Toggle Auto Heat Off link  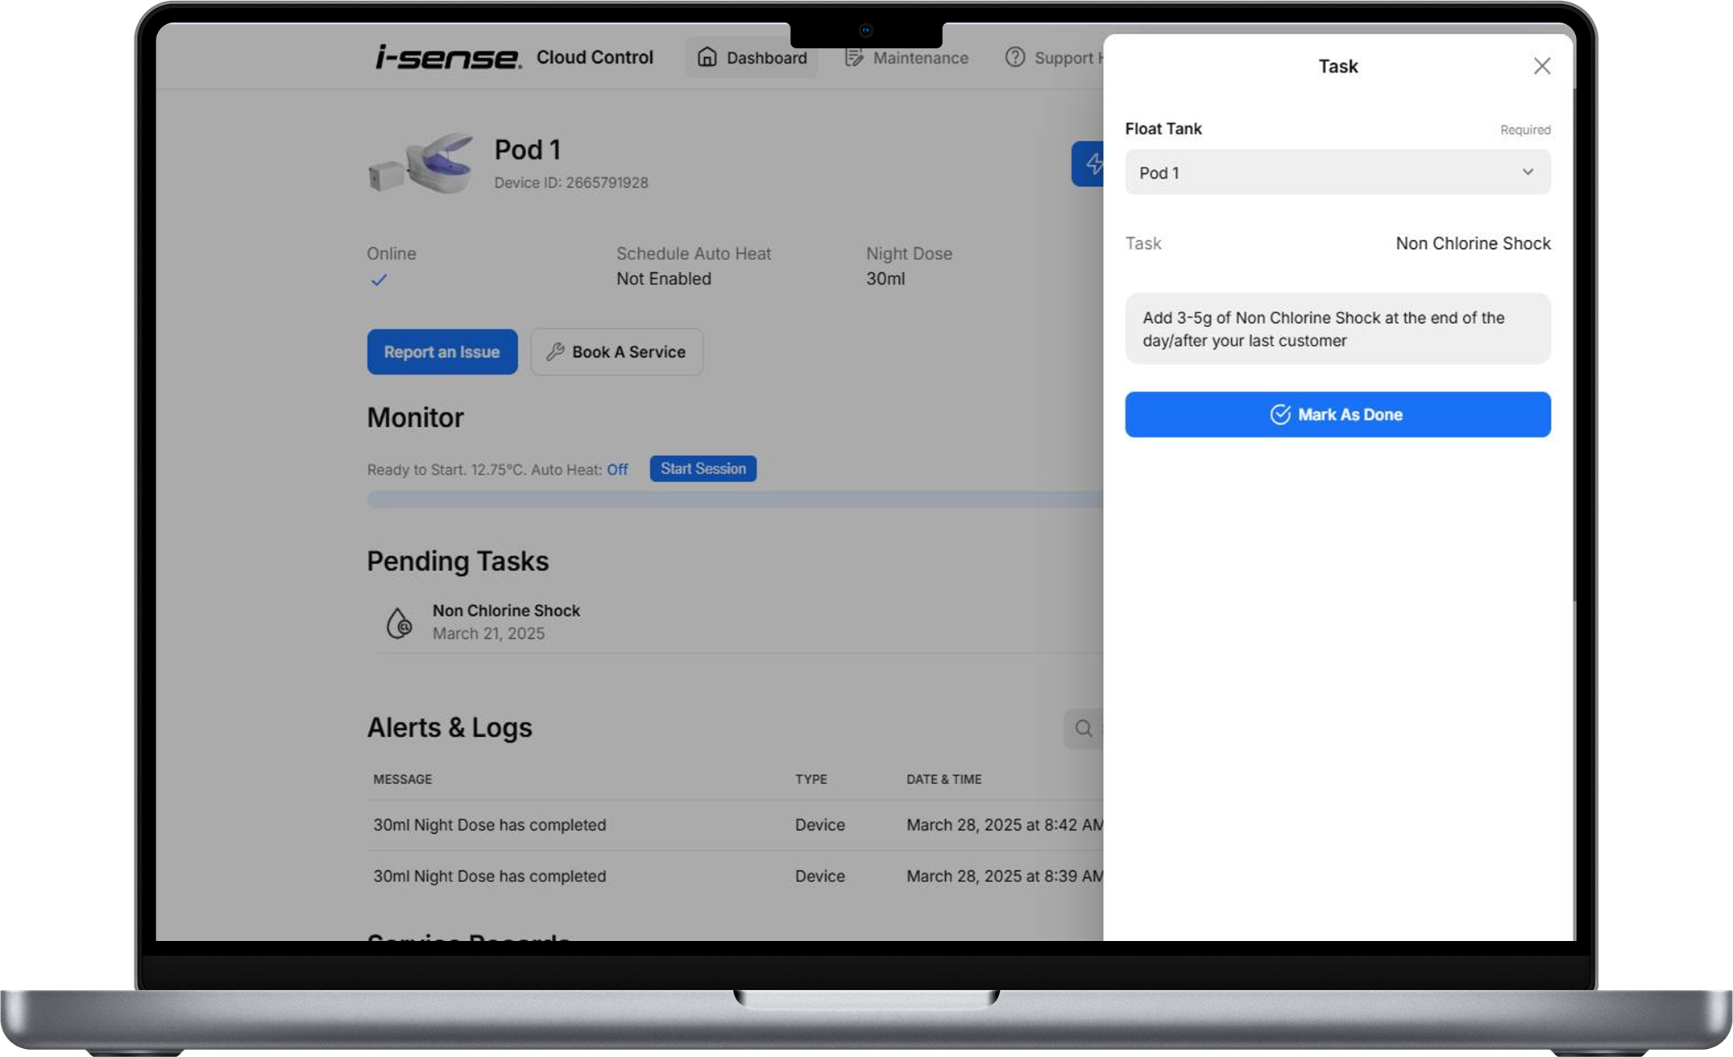(617, 470)
